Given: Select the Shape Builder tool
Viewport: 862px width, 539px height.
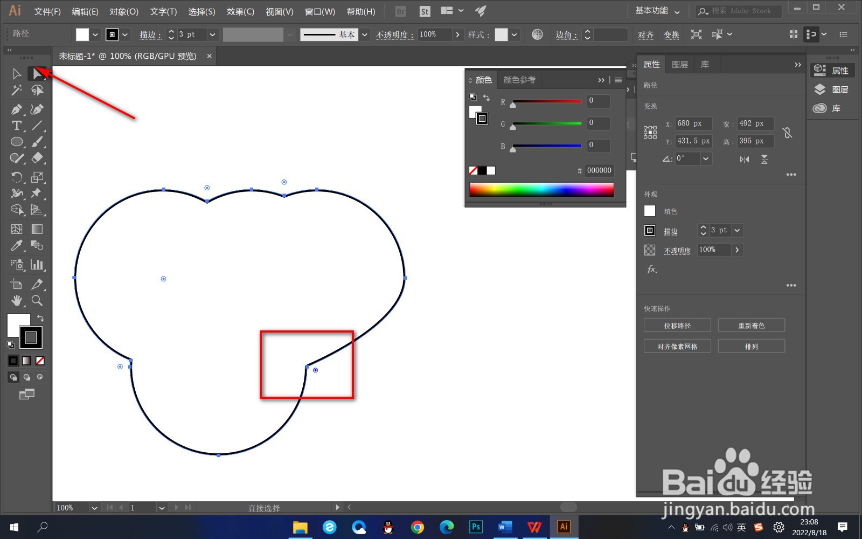Looking at the screenshot, I should coord(17,210).
